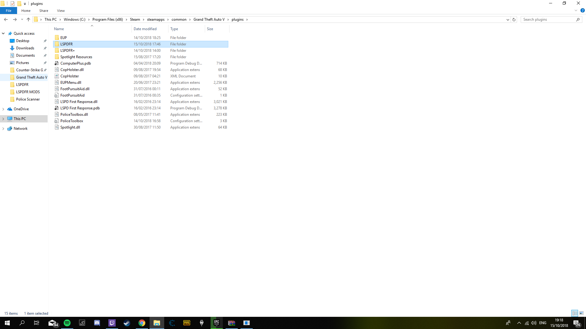Open Spotify from the taskbar
586x329 pixels.
coord(67,323)
